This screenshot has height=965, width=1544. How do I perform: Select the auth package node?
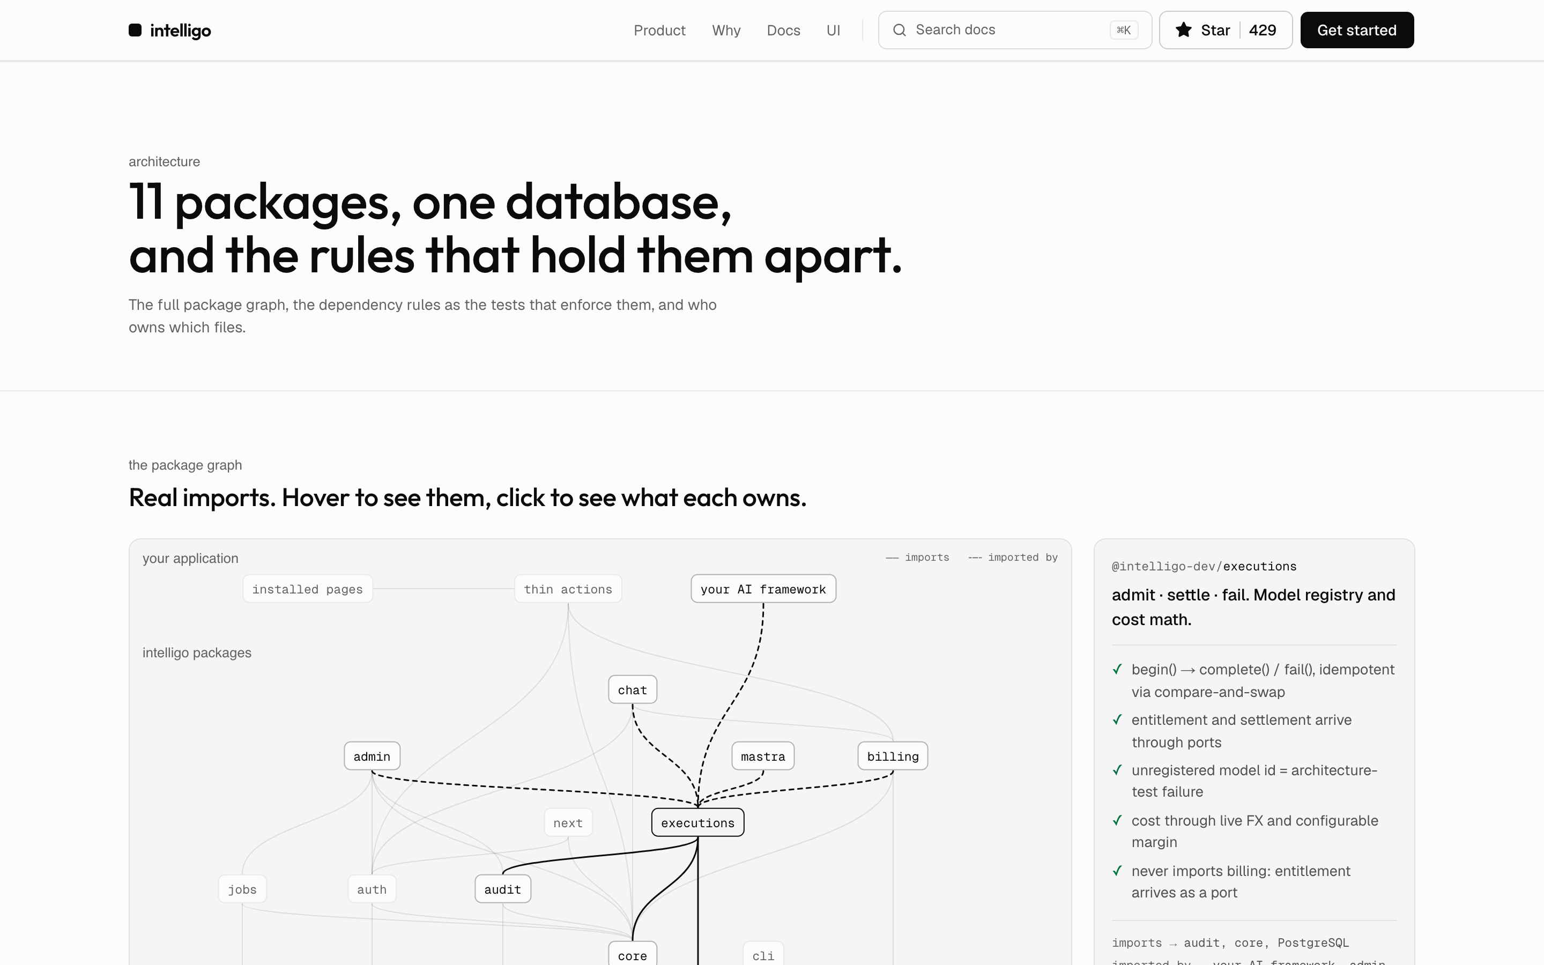tap(372, 888)
